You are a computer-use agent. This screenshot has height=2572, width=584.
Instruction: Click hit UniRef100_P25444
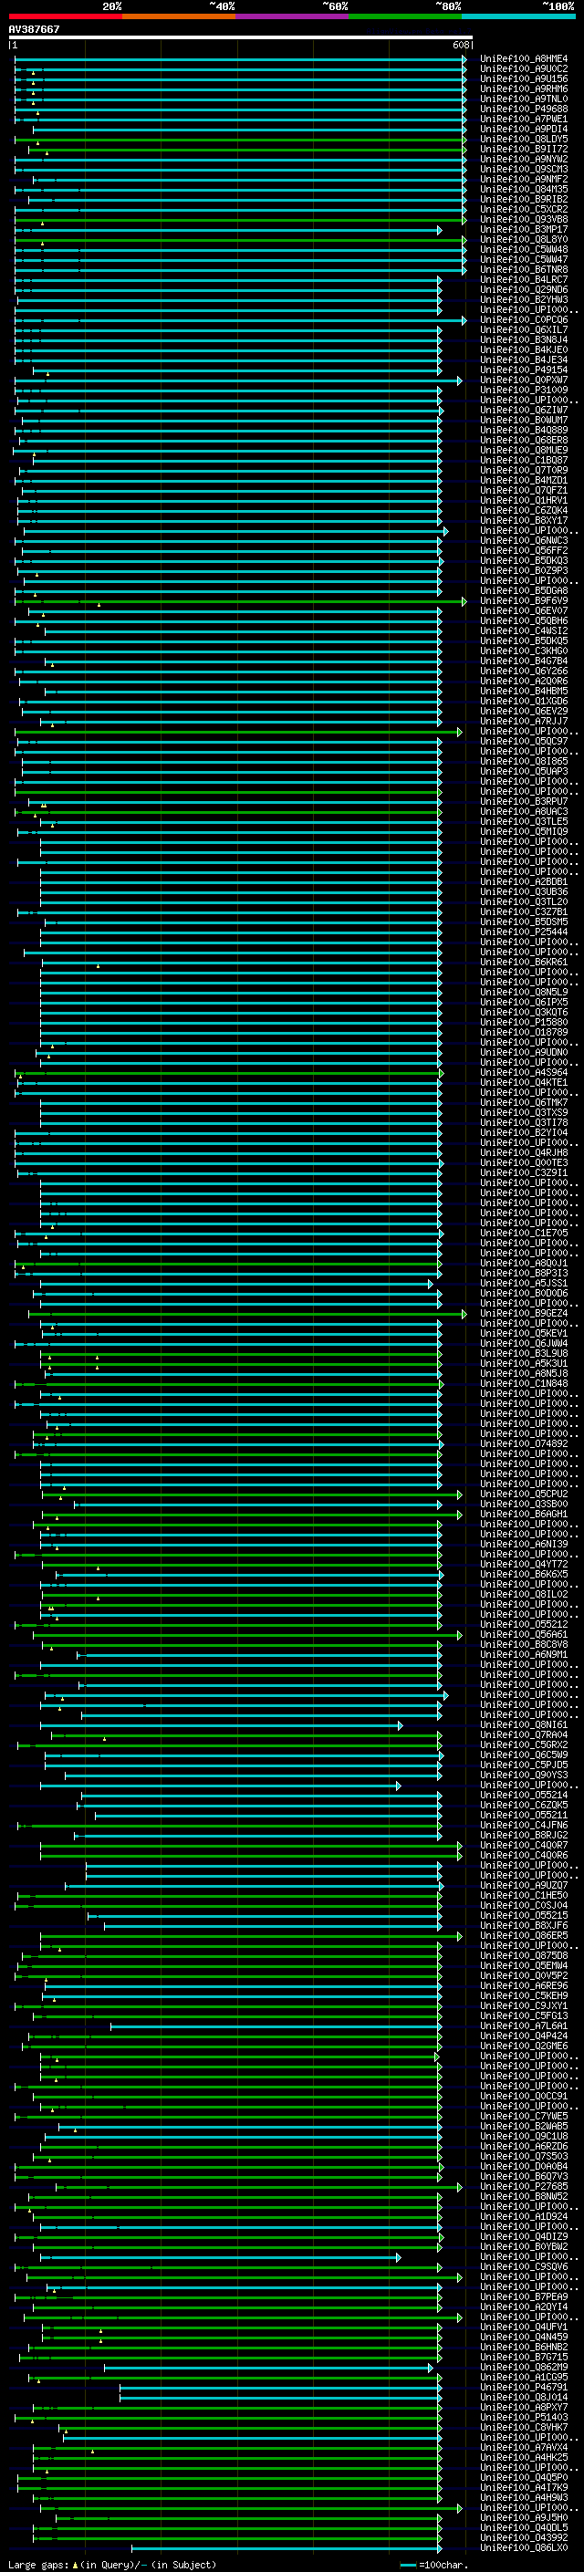524,932
